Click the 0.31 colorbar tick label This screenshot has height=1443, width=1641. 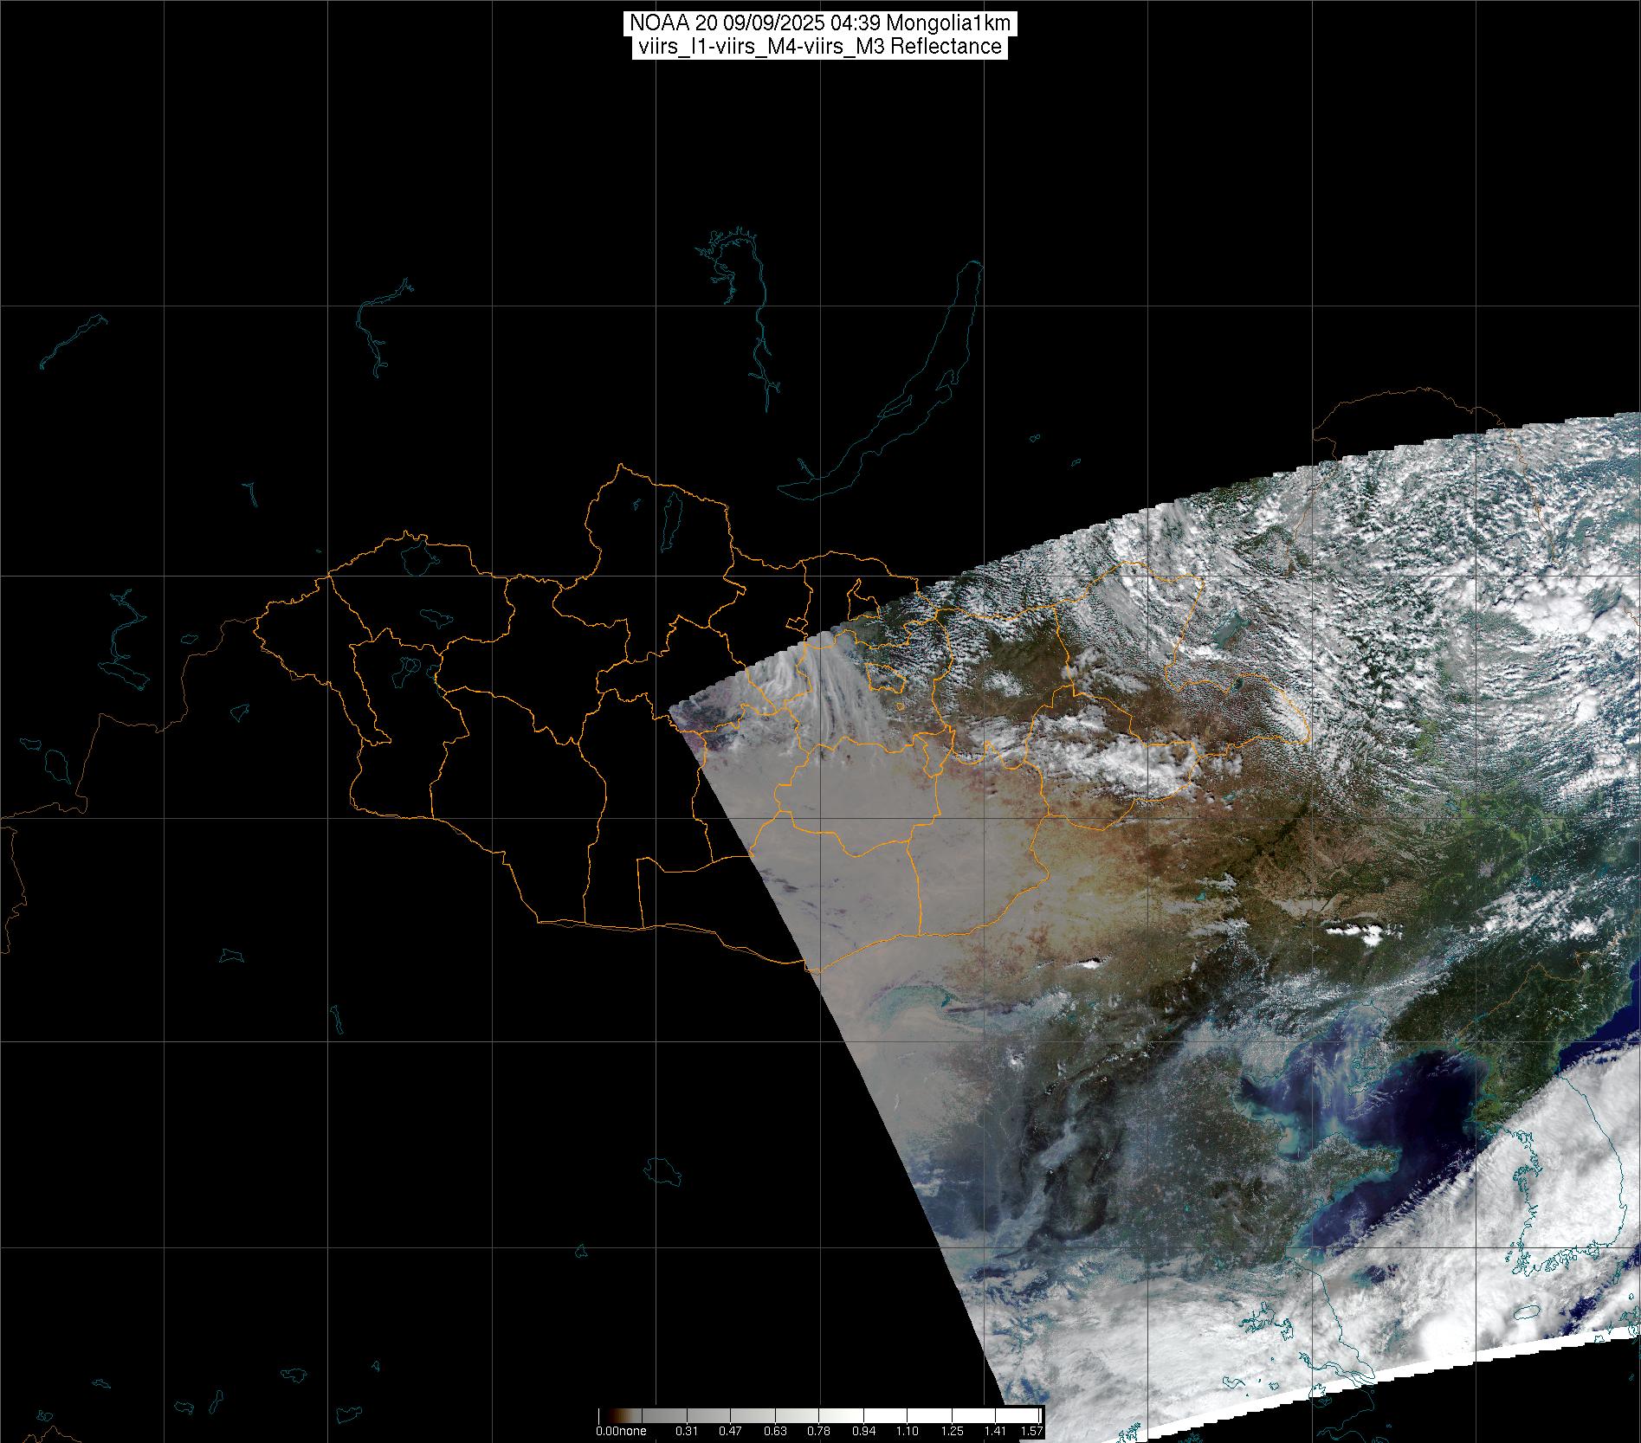tap(687, 1431)
